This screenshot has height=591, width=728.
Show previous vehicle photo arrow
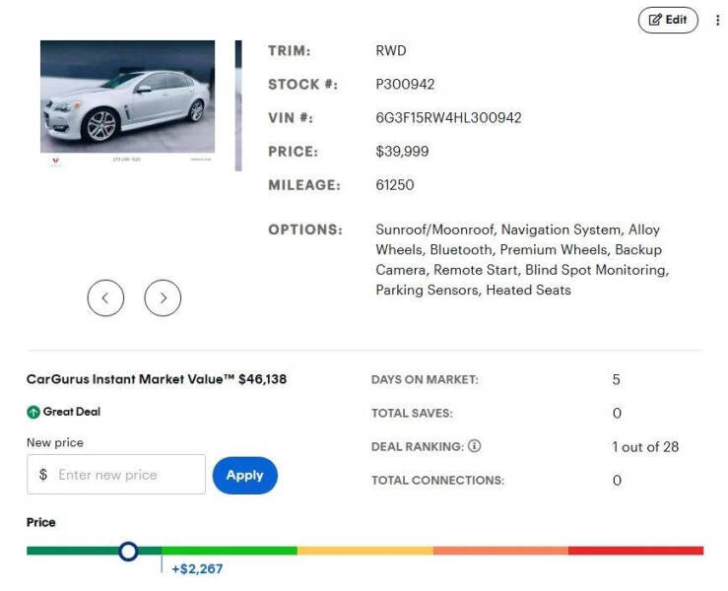tap(105, 298)
